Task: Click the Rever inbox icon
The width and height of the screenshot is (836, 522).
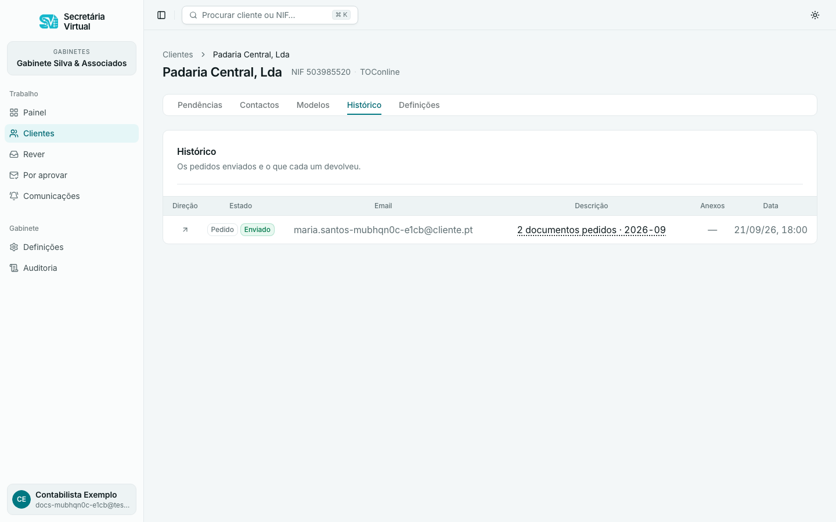Action: [14, 154]
